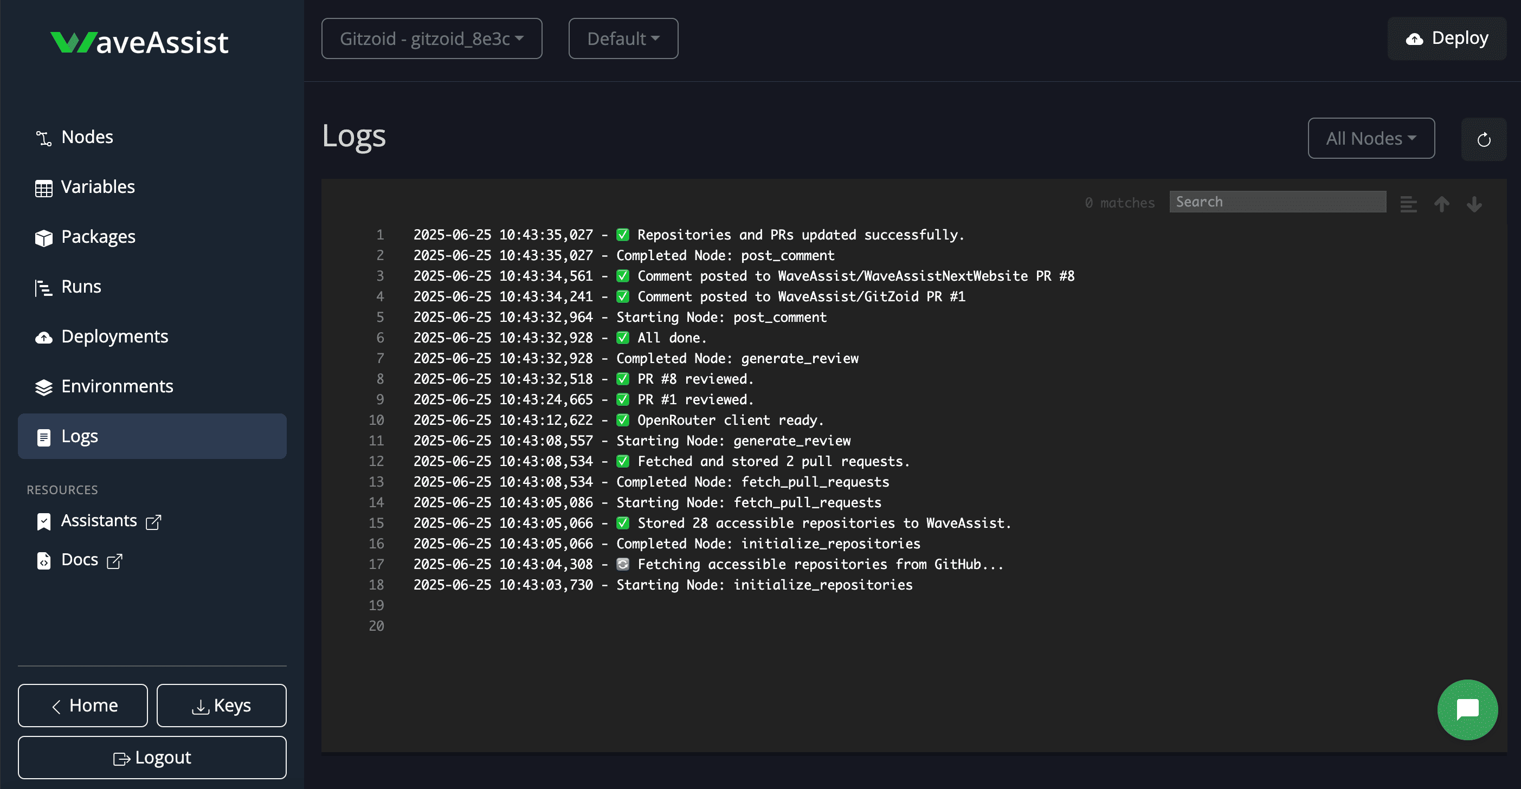The width and height of the screenshot is (1521, 789).
Task: Click the Variables table icon
Action: pos(44,189)
